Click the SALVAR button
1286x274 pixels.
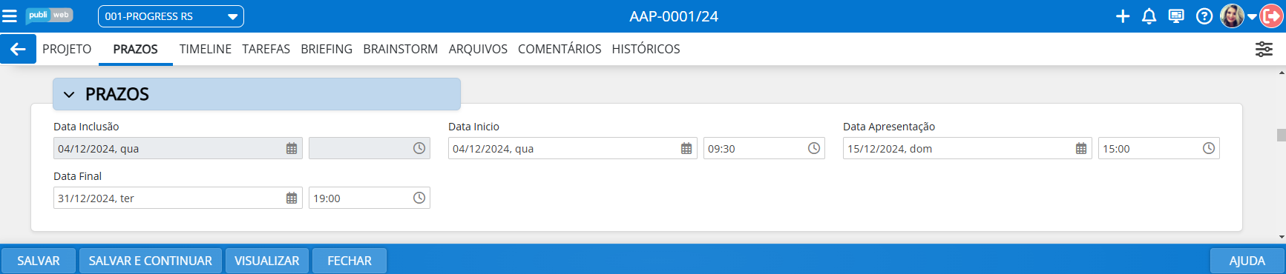coord(39,261)
